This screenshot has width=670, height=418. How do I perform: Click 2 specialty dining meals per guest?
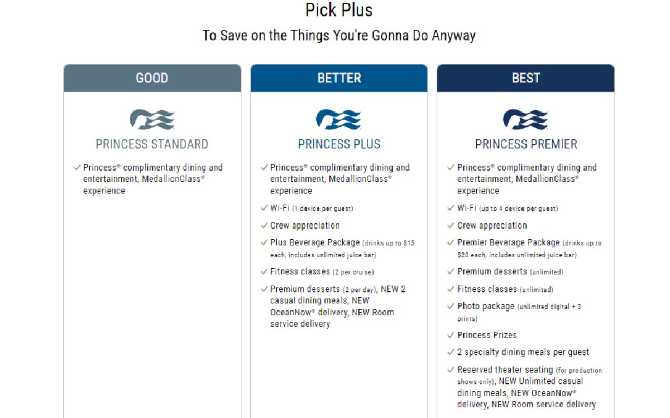coord(523,352)
